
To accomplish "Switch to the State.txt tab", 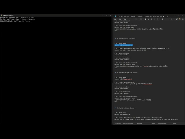I will click(x=133, y=16).
